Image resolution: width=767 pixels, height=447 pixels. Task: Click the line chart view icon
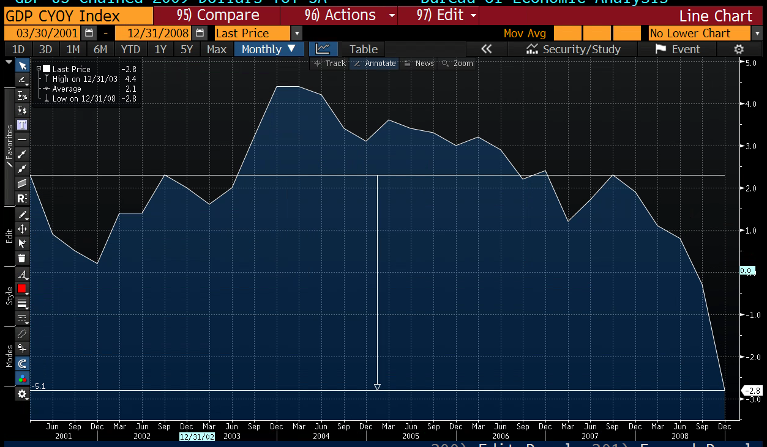pyautogui.click(x=322, y=50)
